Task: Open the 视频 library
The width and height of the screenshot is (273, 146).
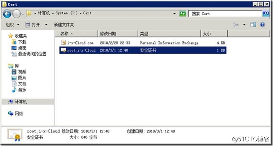Action: (22, 72)
